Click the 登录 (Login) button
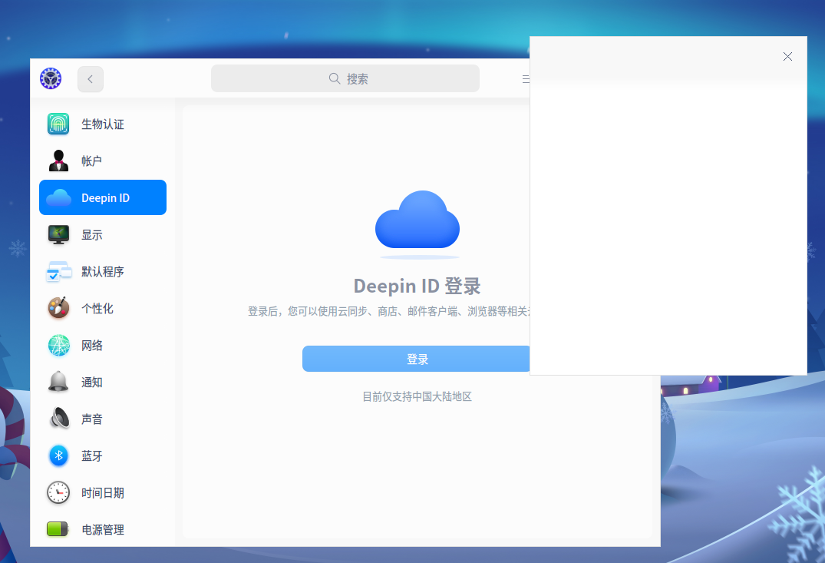 point(417,358)
